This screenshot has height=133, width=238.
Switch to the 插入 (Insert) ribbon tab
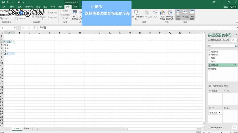[x=20, y=7]
